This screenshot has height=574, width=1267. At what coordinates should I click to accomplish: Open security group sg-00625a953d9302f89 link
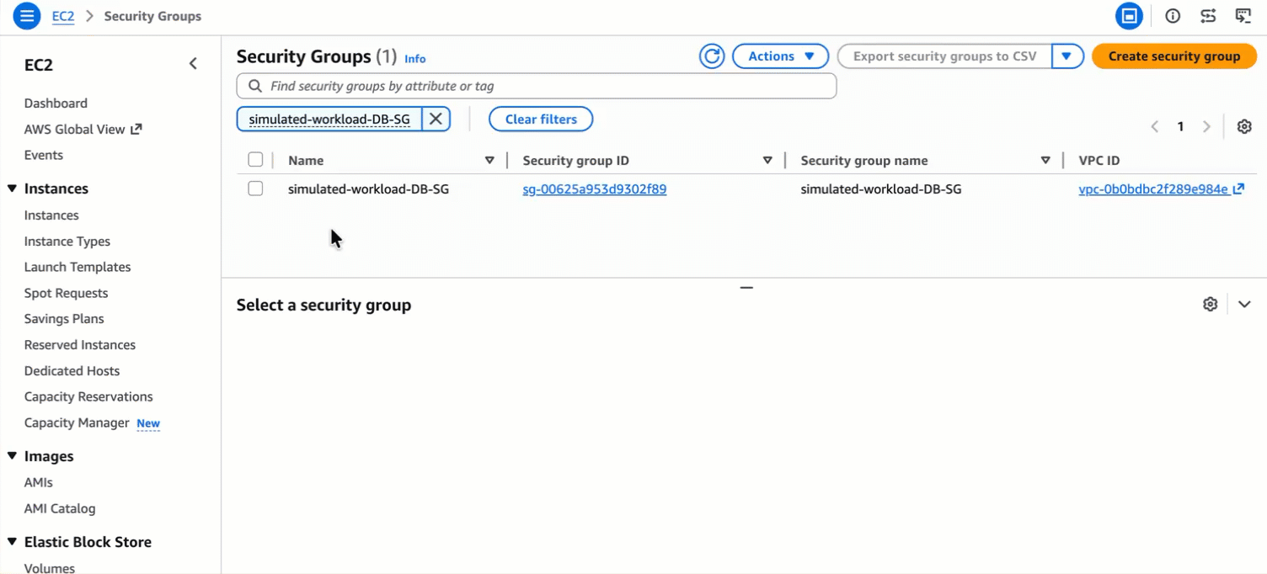[595, 189]
